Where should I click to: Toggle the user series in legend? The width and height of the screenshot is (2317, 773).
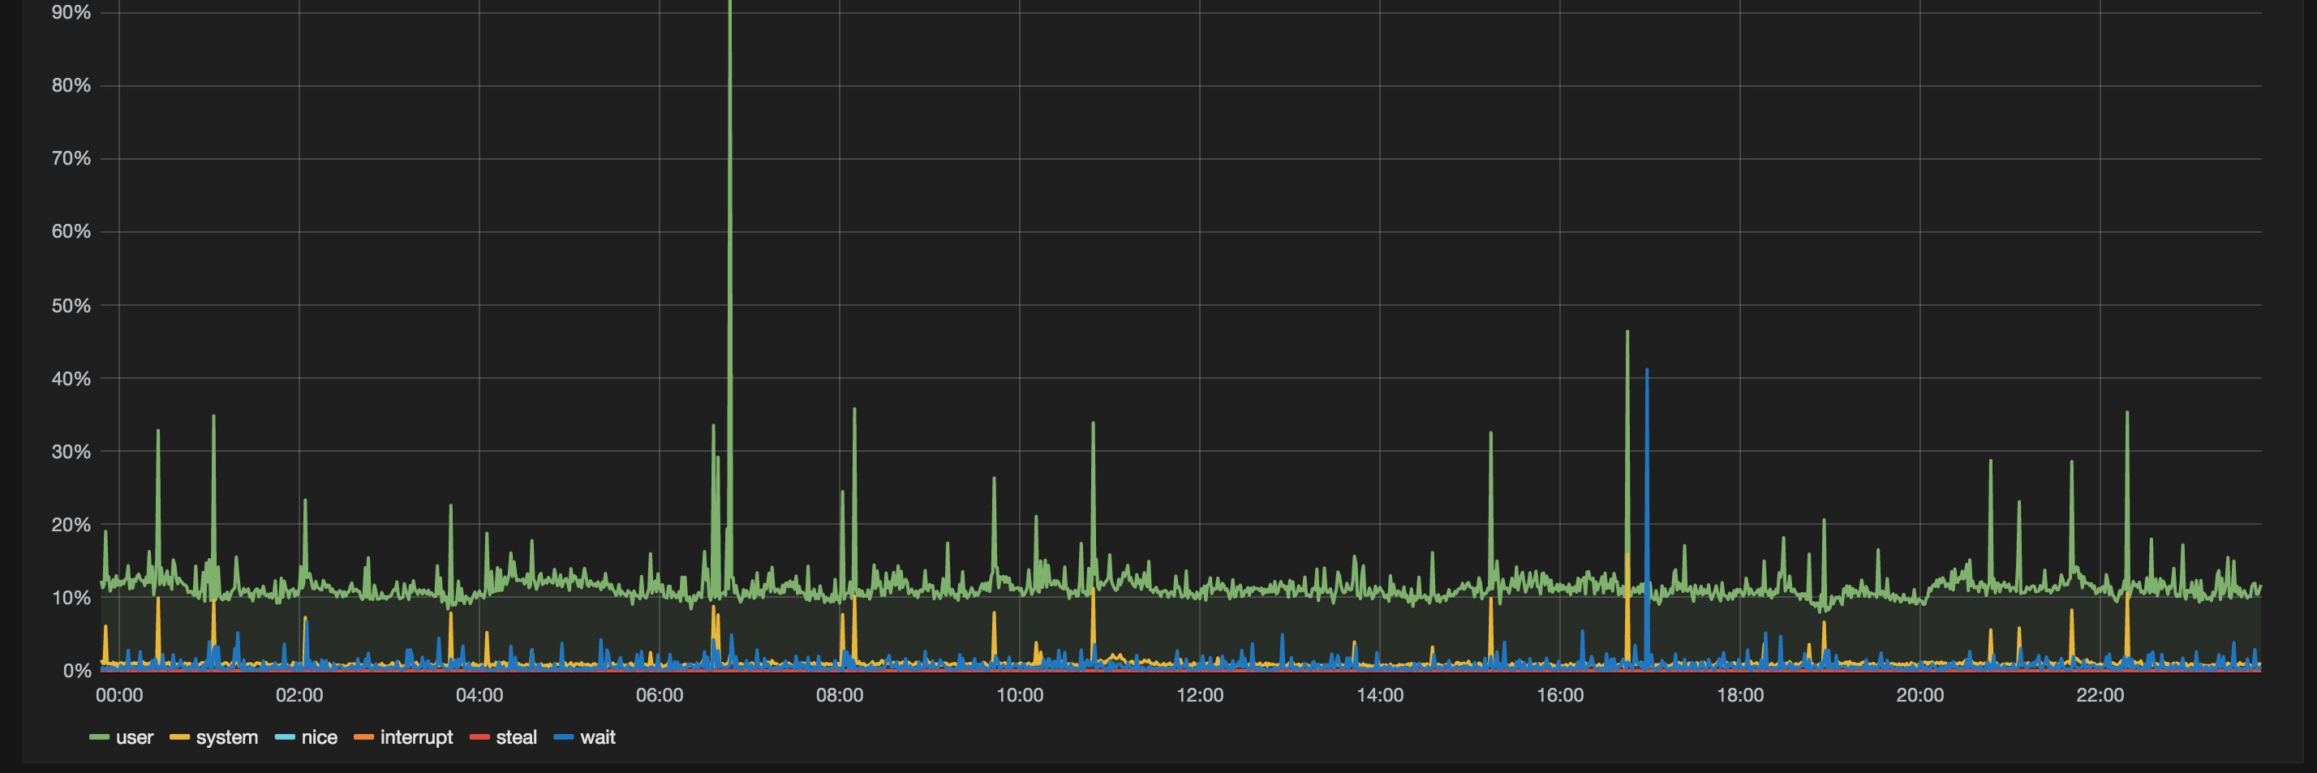135,738
